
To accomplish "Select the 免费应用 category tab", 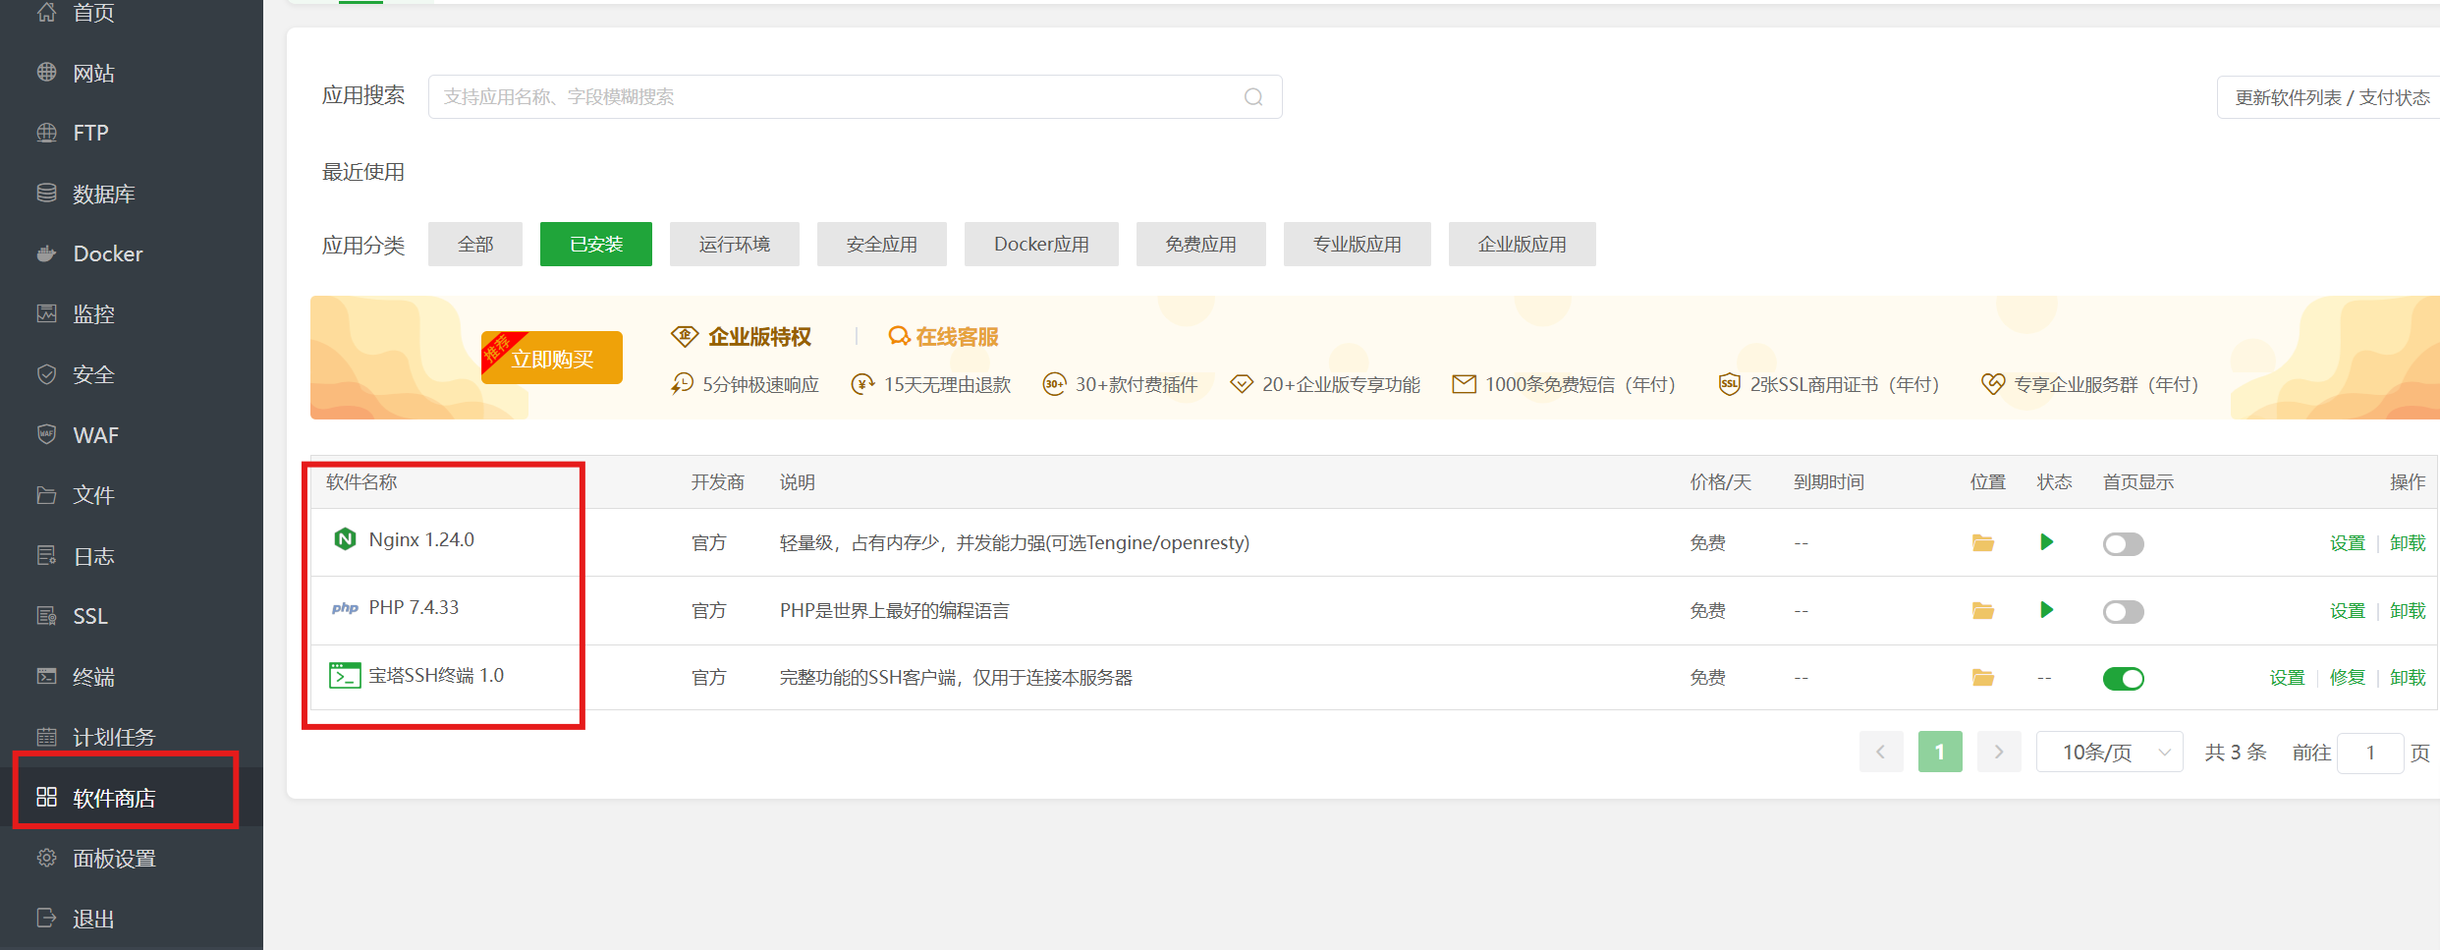I will click(1201, 245).
